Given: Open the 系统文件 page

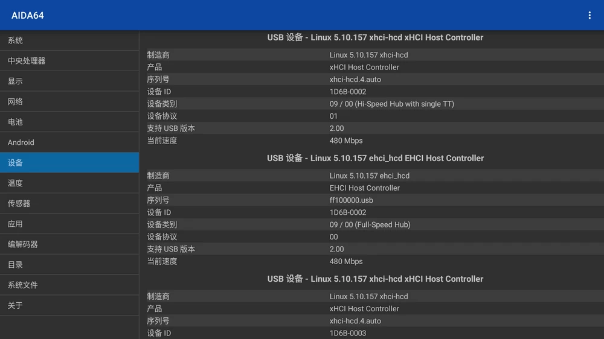Looking at the screenshot, I should (69, 285).
